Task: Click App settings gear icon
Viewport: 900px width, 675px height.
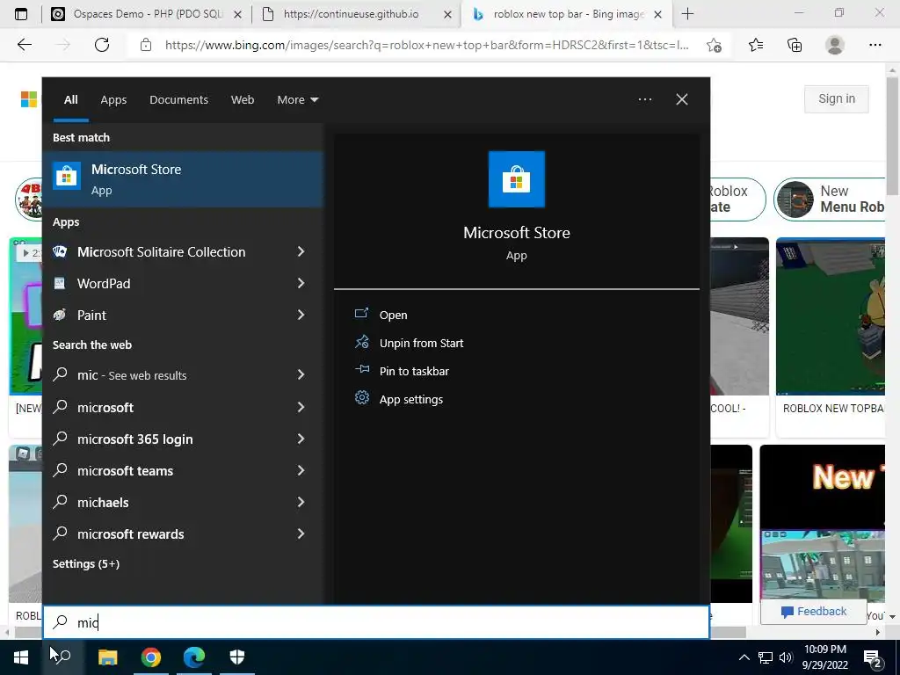Action: pyautogui.click(x=361, y=398)
